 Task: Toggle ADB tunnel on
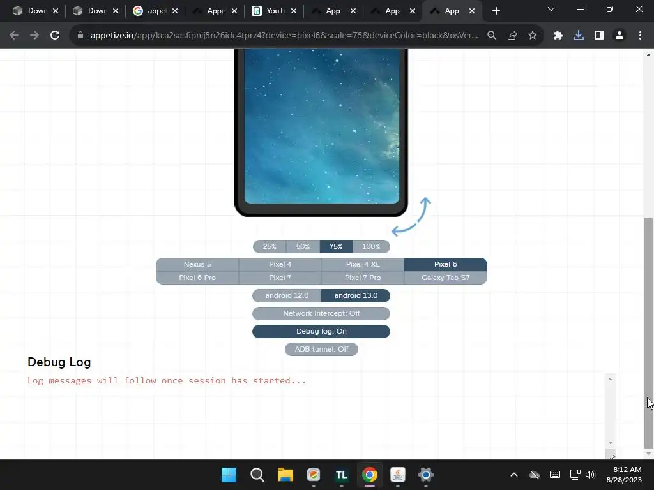(x=321, y=349)
